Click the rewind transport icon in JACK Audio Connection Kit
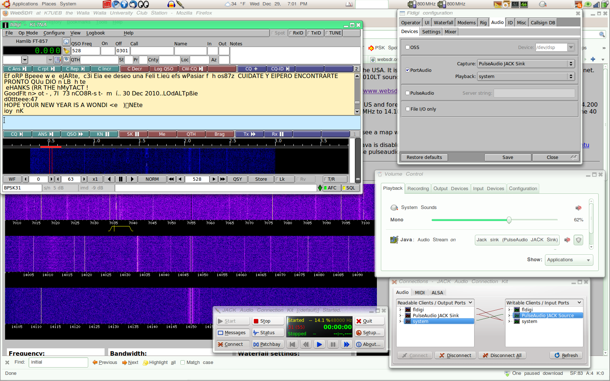The height and width of the screenshot is (381, 610). click(x=305, y=344)
